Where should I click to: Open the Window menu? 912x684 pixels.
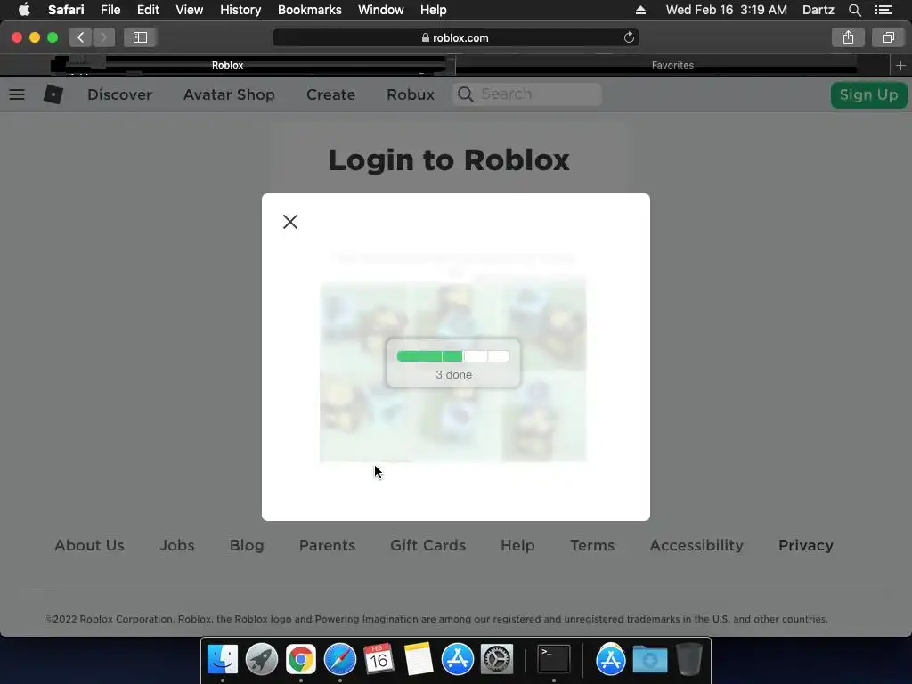pyautogui.click(x=381, y=10)
